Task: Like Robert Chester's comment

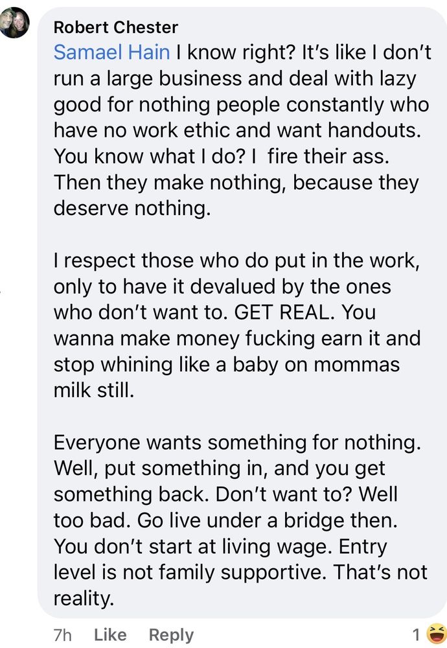Action: point(110,634)
